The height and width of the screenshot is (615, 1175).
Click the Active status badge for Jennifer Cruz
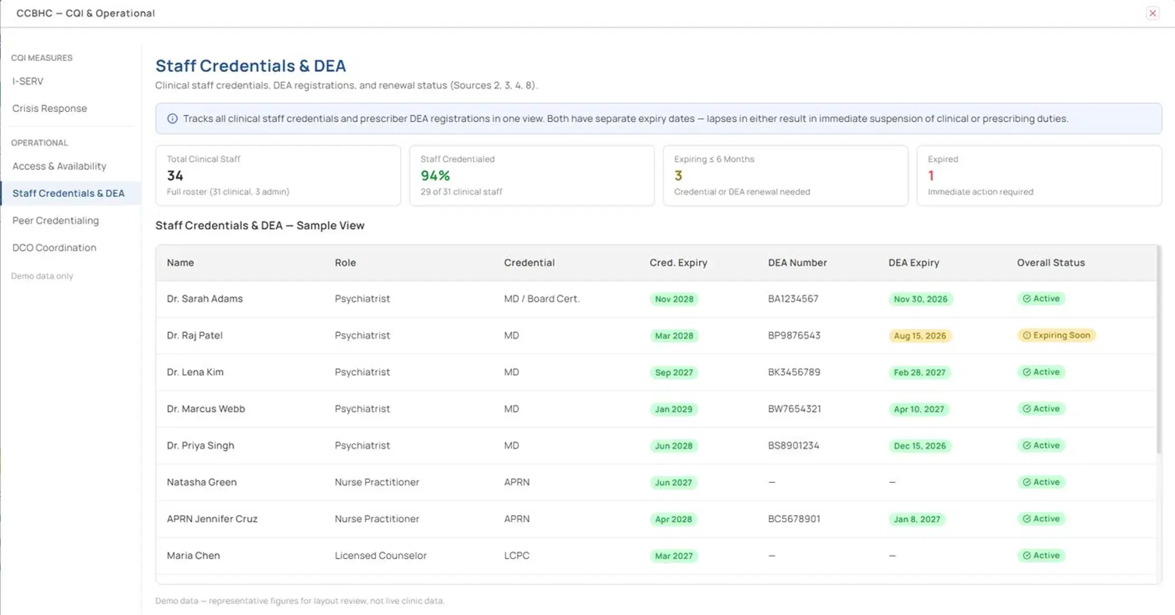tap(1041, 519)
